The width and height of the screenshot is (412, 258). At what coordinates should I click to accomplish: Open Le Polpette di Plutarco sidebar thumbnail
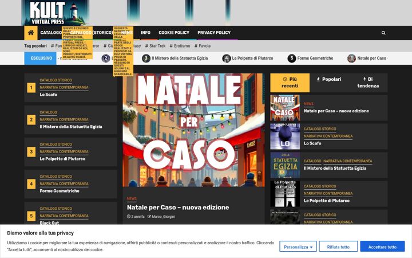coord(285,194)
